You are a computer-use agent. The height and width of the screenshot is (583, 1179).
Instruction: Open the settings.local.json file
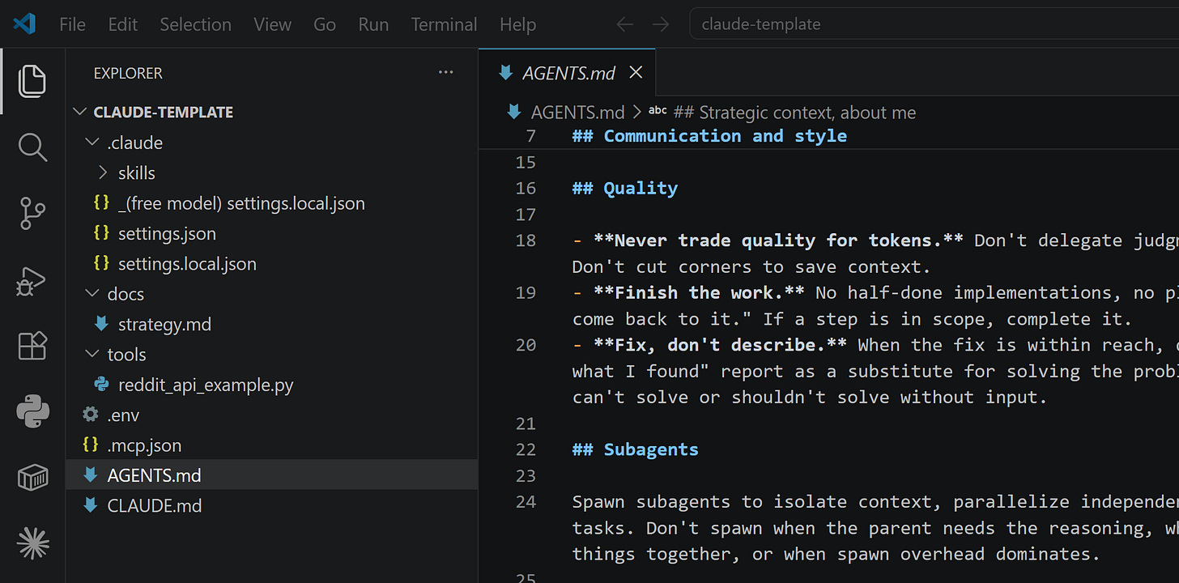click(187, 264)
